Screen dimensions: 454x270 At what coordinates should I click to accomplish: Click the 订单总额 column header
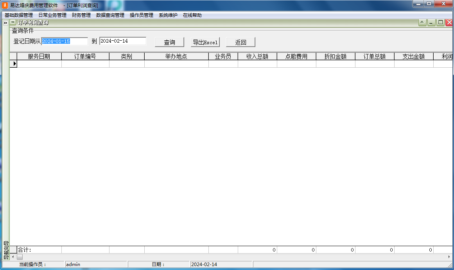click(x=375, y=56)
